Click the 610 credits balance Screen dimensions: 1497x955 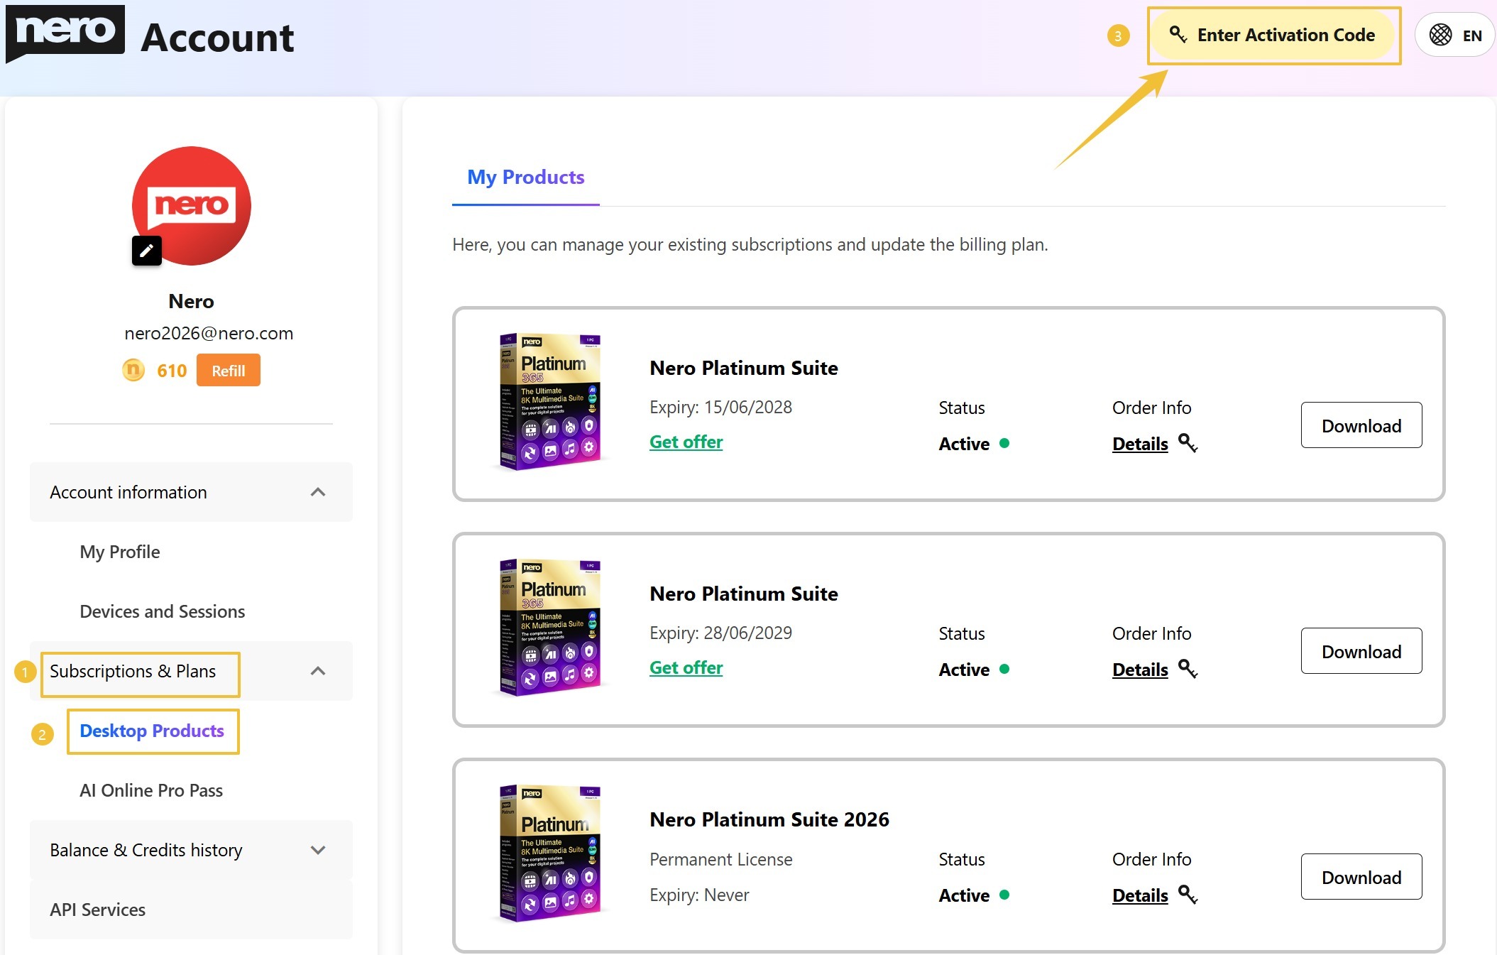(172, 371)
